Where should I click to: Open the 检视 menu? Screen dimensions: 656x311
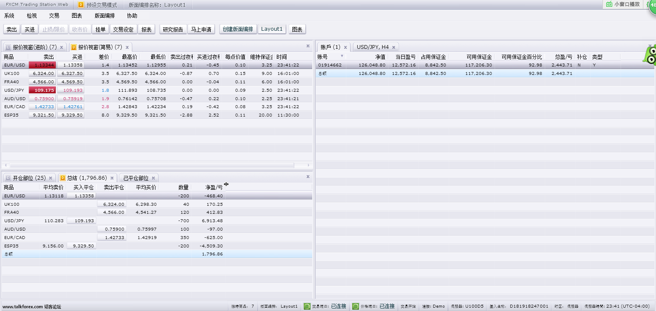point(32,16)
